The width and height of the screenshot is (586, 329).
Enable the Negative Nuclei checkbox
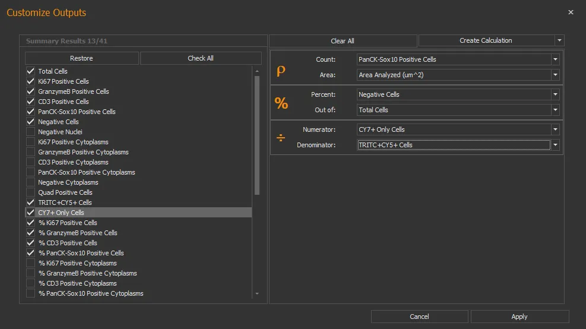(x=31, y=132)
